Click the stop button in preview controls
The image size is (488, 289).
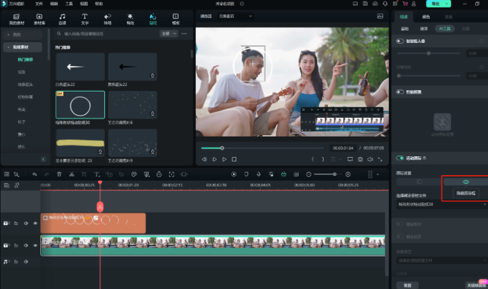pyautogui.click(x=234, y=159)
